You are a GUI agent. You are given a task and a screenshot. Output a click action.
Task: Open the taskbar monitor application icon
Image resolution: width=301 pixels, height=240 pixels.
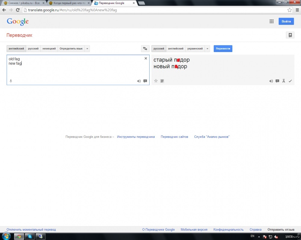(41, 236)
